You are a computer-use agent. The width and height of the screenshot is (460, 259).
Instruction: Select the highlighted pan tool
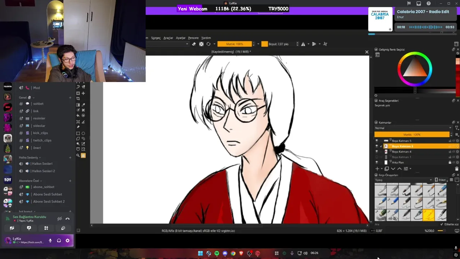[83, 155]
